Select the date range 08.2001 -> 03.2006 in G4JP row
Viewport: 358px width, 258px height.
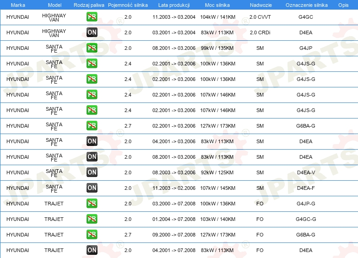click(174, 48)
